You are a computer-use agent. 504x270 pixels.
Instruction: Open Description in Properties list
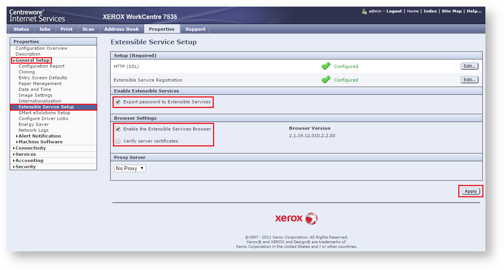click(x=28, y=54)
